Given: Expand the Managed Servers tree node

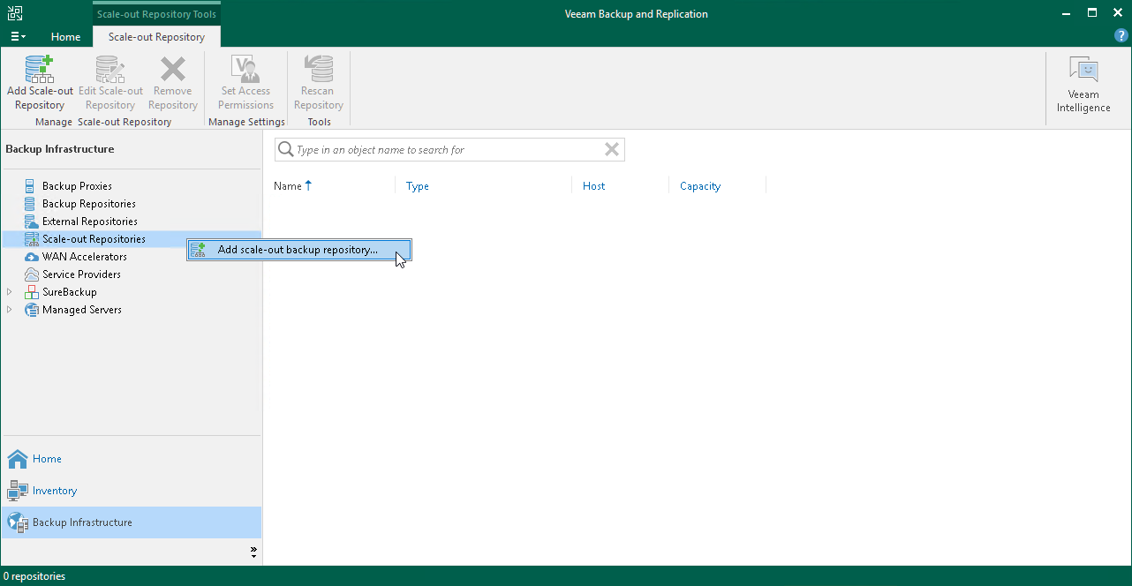Looking at the screenshot, I should click(x=10, y=310).
